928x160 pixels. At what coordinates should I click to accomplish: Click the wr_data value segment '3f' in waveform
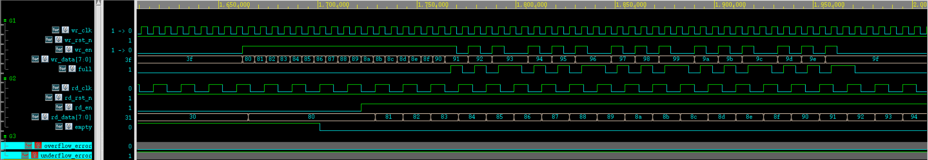(x=190, y=59)
